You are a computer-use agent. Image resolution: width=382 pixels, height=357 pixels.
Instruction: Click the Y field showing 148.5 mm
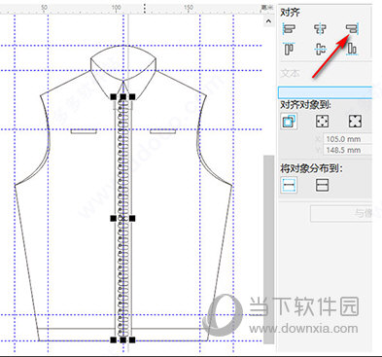(347, 150)
